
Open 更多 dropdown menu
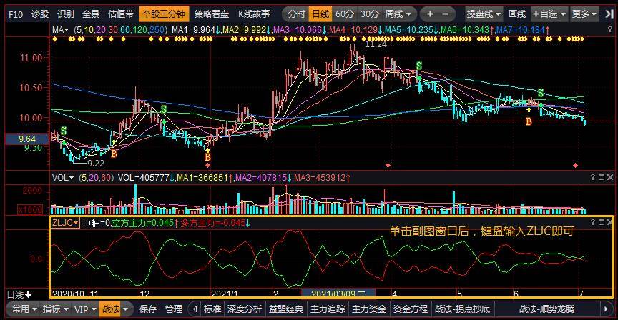click(585, 14)
